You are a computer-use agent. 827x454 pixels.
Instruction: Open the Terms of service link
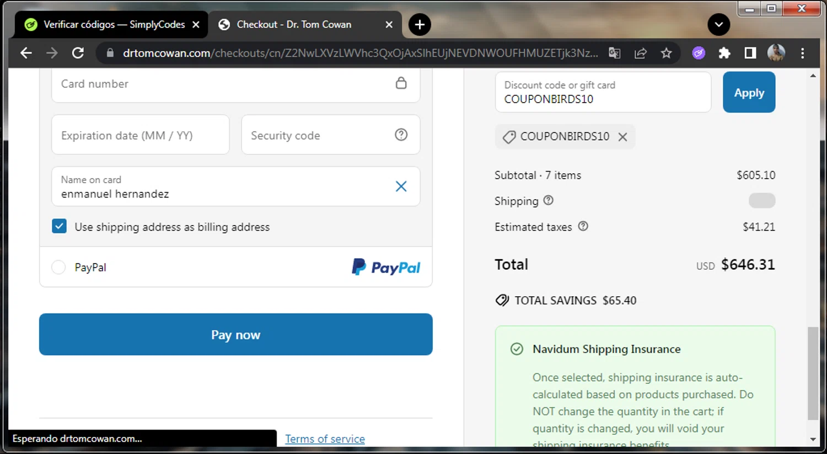point(325,439)
